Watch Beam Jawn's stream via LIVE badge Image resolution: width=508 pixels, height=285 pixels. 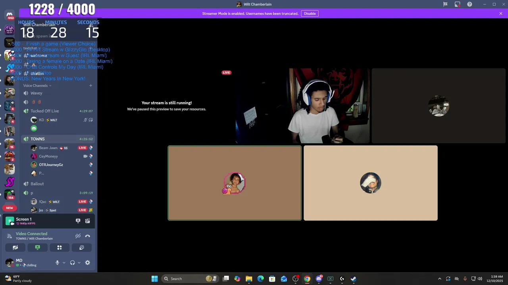[x=82, y=148]
